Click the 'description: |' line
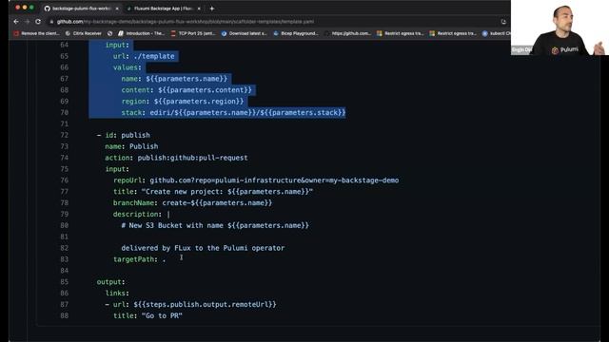609x342 pixels. [142, 214]
